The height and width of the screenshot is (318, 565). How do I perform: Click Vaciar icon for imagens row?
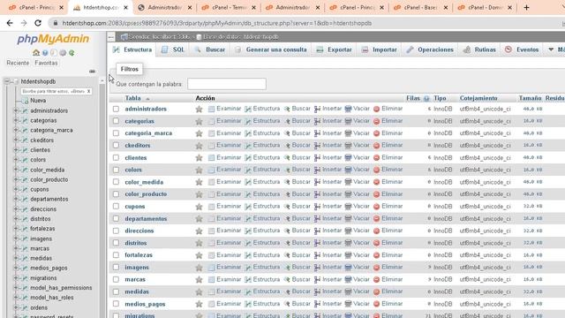(x=348, y=268)
